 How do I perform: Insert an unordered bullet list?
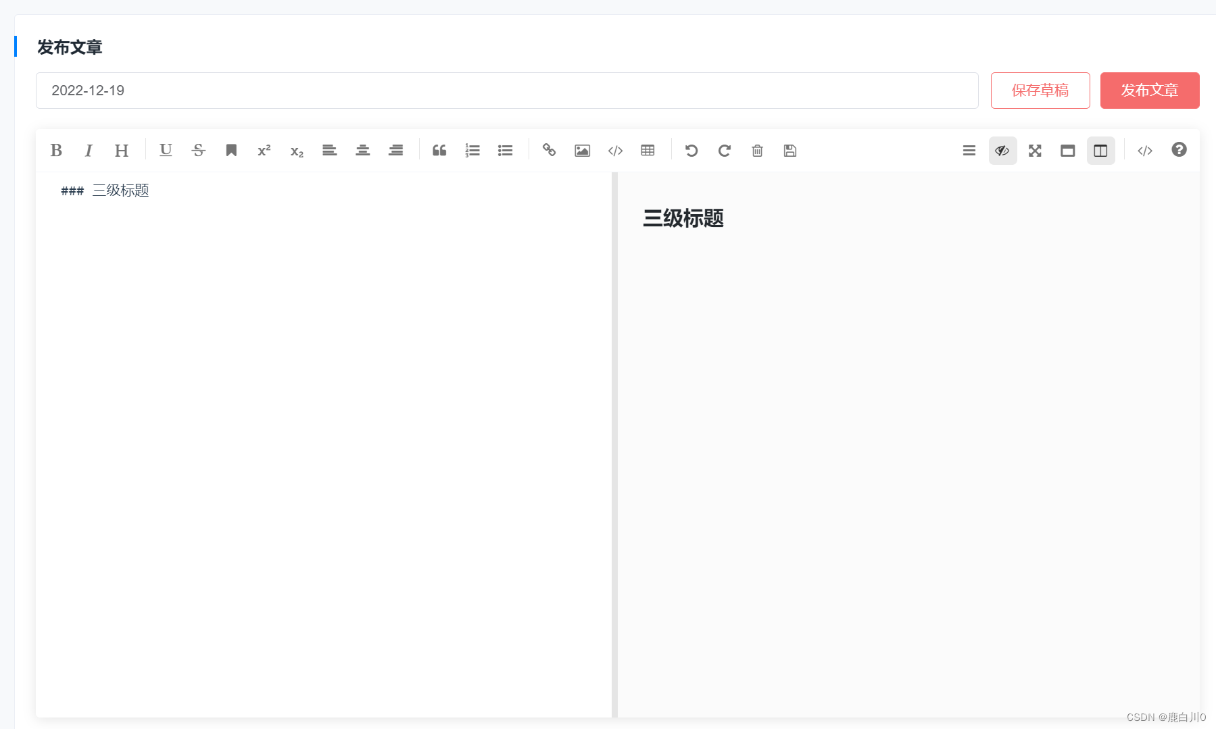tap(505, 150)
